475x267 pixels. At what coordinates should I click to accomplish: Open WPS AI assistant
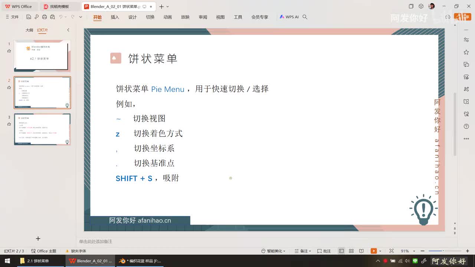point(289,17)
